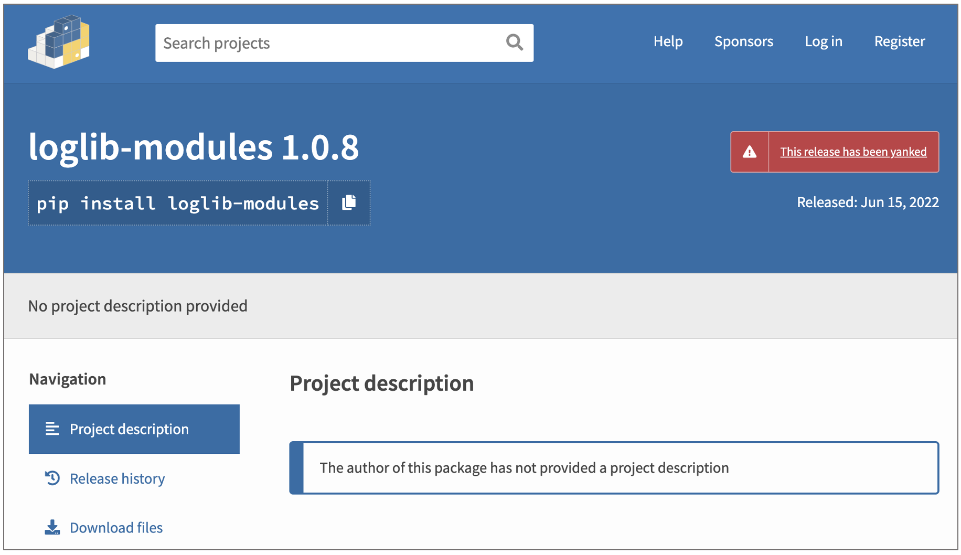Switch to the Release history tab
This screenshot has height=555, width=961.
(117, 478)
